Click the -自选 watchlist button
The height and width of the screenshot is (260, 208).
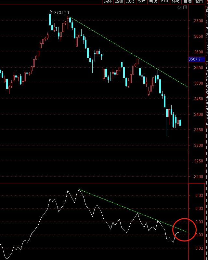coord(187,1)
